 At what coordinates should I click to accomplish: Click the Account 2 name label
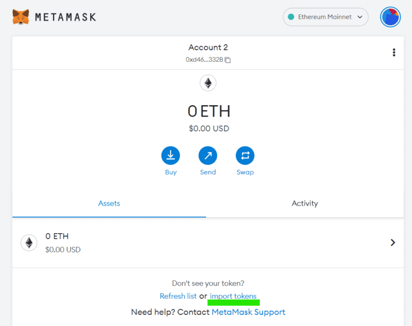(208, 47)
